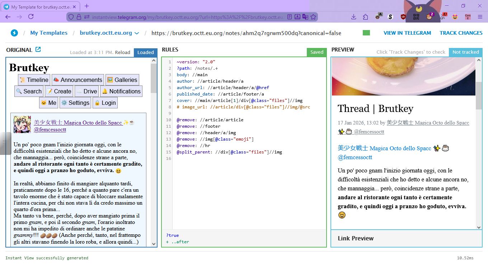Open the Firefox hamburger menu
This screenshot has width=488, height=264.
pyautogui.click(x=480, y=16)
